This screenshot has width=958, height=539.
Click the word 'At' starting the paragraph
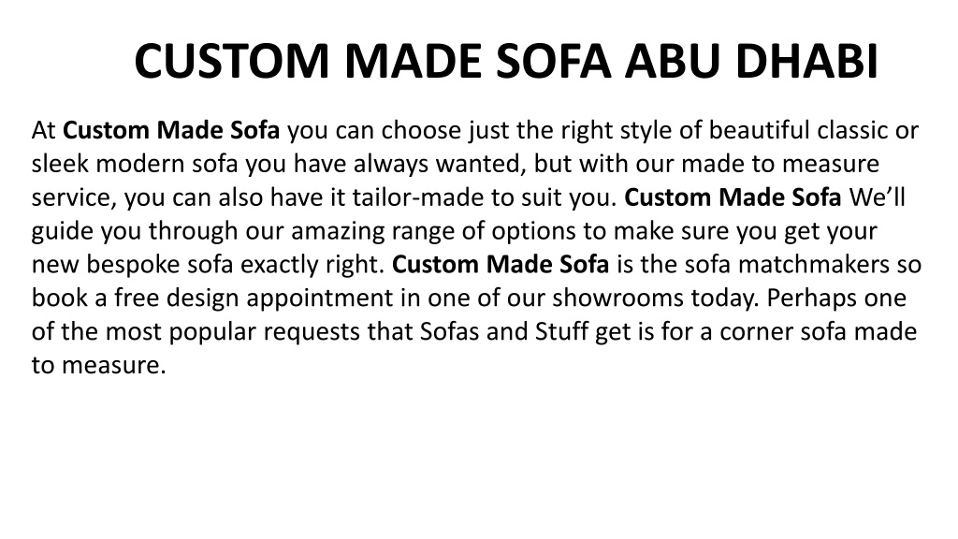click(x=43, y=130)
